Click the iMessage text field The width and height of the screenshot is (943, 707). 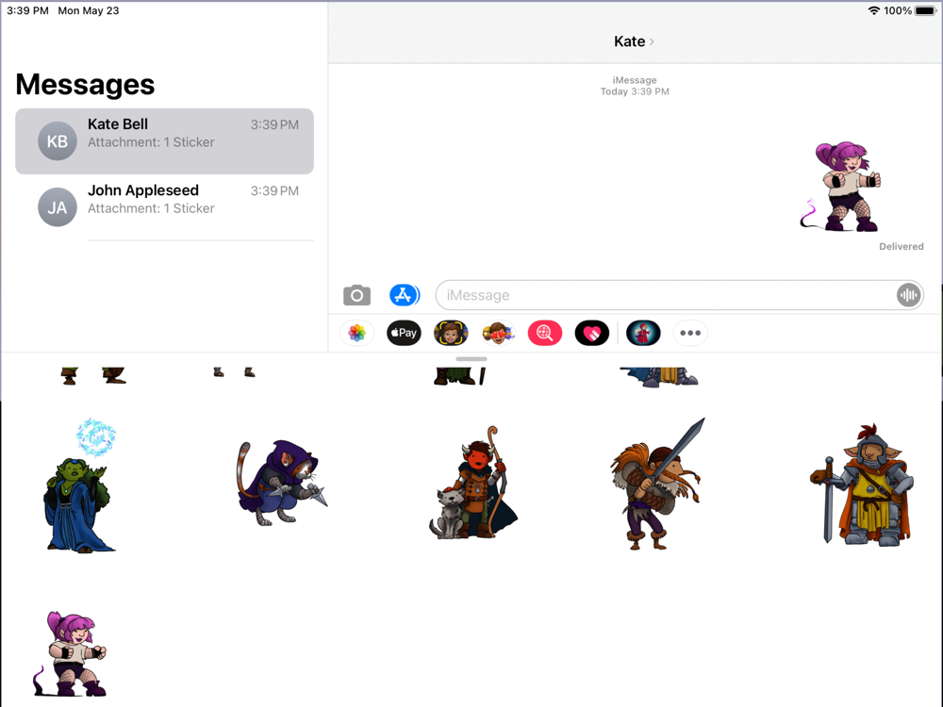click(667, 295)
